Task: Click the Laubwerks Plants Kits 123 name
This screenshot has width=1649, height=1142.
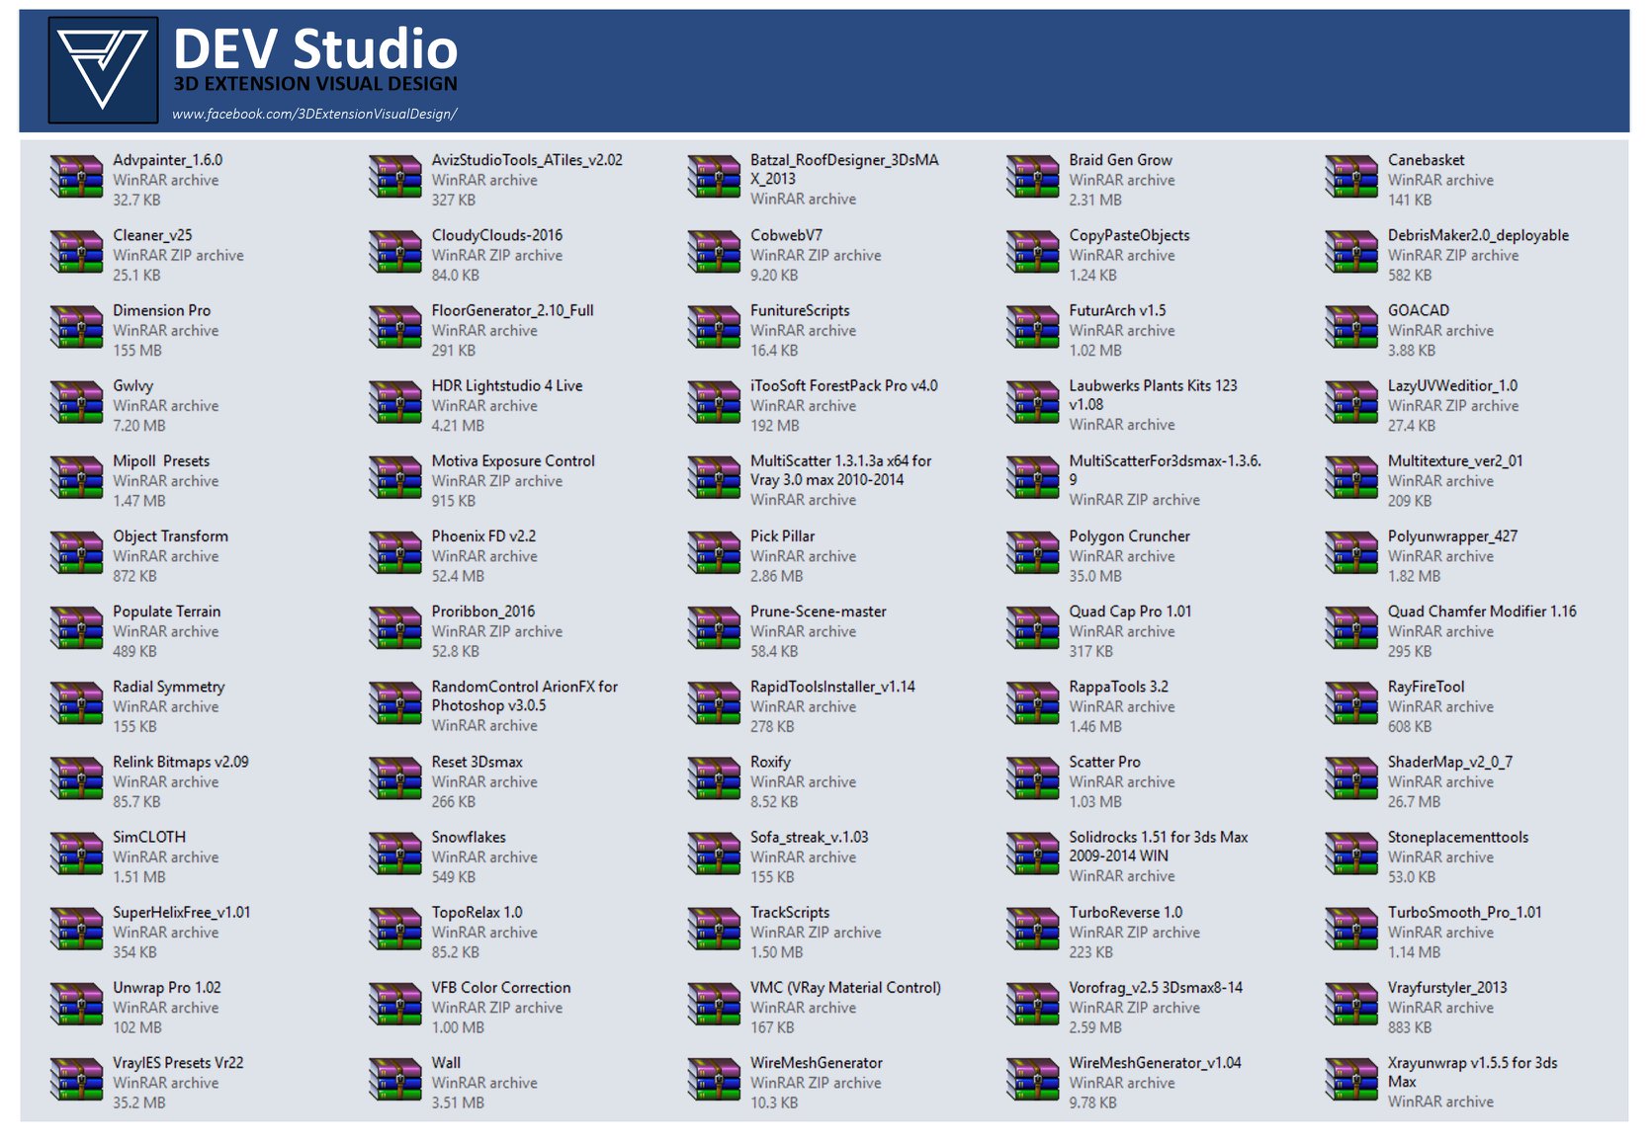Action: coord(1153,395)
